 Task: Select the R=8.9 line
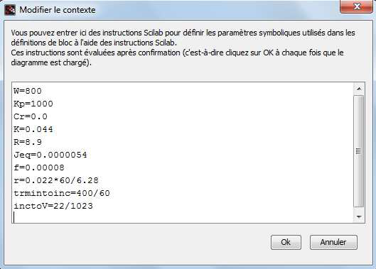[x=28, y=142]
